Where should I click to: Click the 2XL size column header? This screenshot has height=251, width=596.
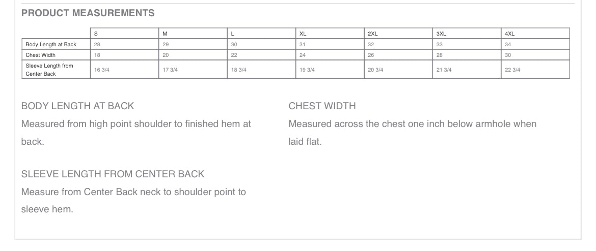click(373, 34)
